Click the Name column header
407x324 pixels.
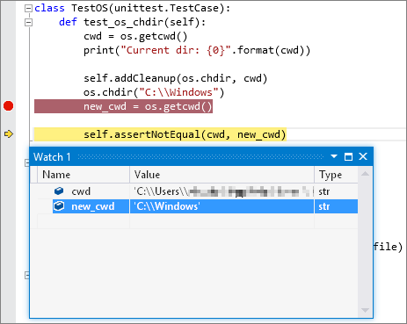84,175
